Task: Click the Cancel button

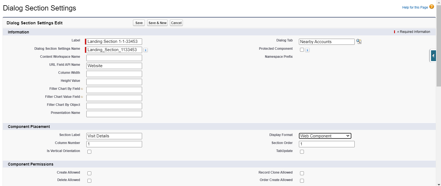Action: (x=176, y=23)
